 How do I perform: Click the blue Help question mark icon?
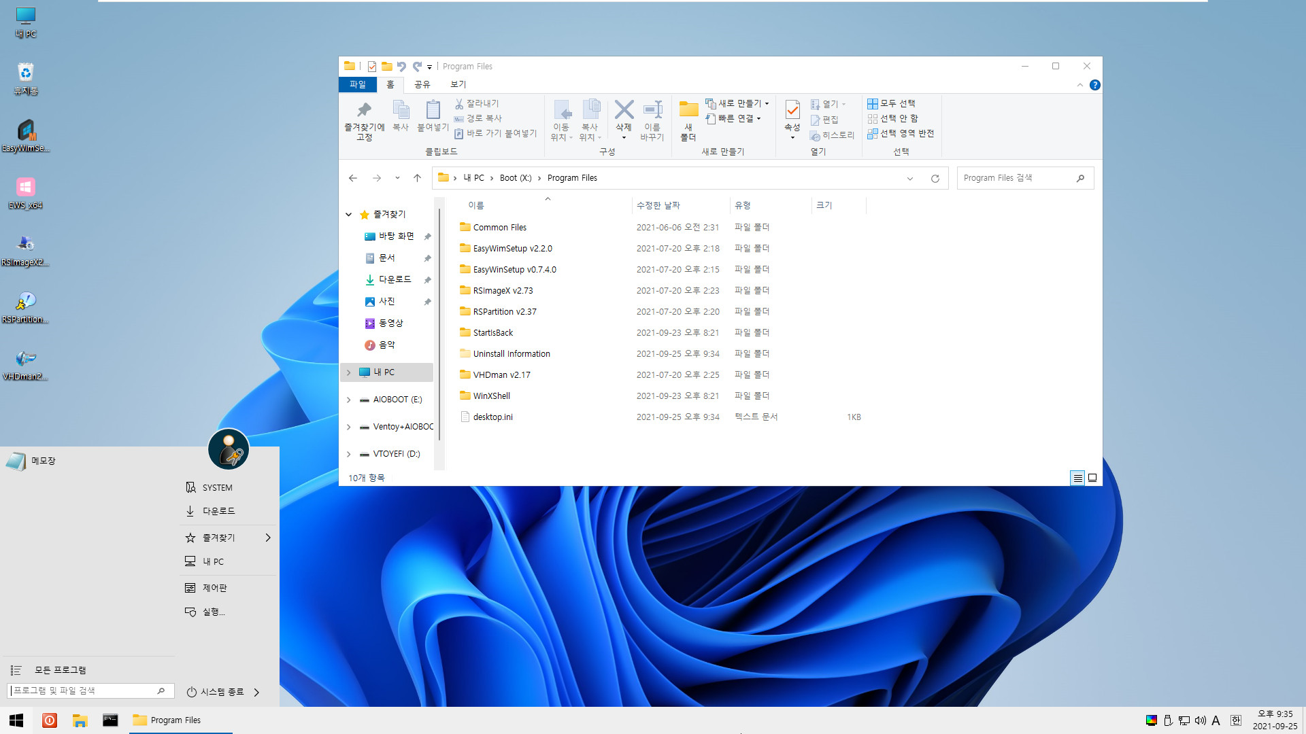[1095, 85]
